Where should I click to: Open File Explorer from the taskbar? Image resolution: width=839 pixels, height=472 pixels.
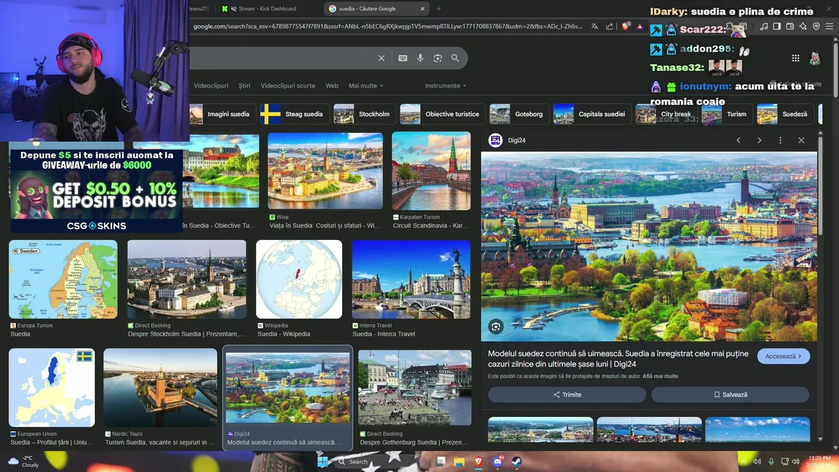(x=459, y=462)
